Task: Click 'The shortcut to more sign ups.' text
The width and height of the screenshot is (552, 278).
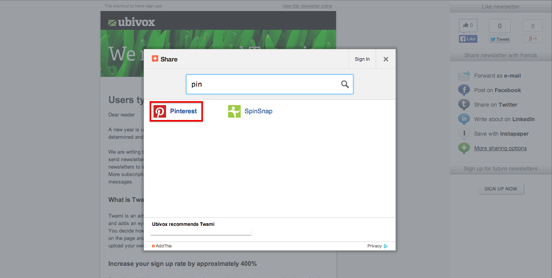Action: click(x=133, y=6)
